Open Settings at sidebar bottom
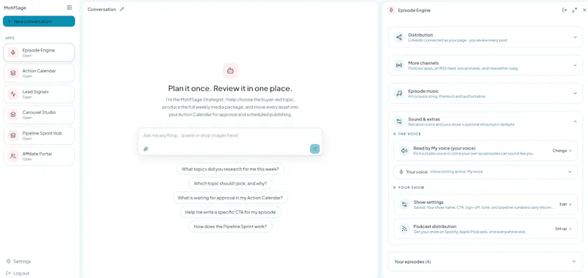Image resolution: width=588 pixels, height=278 pixels. tap(18, 262)
